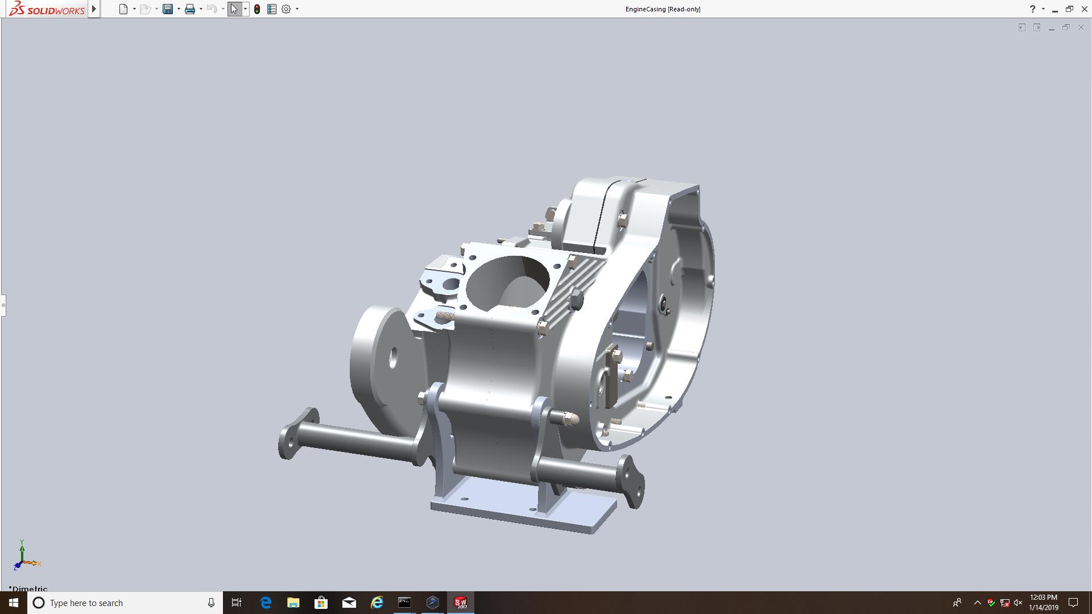Viewport: 1092px width, 614px height.
Task: Open the File Properties list icon
Action: (272, 9)
